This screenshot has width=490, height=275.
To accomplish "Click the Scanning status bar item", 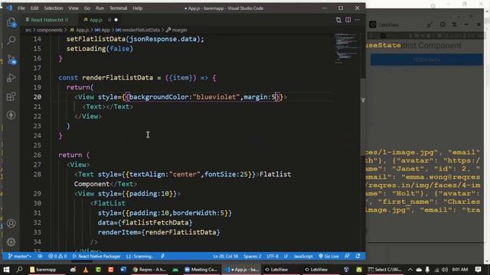I will tap(139, 257).
